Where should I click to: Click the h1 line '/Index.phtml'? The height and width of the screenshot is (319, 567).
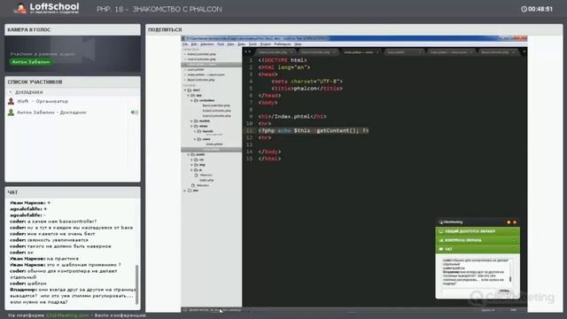(292, 116)
